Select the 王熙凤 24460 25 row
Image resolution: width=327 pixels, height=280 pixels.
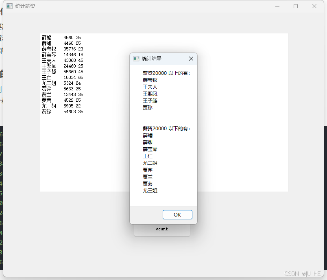point(62,66)
